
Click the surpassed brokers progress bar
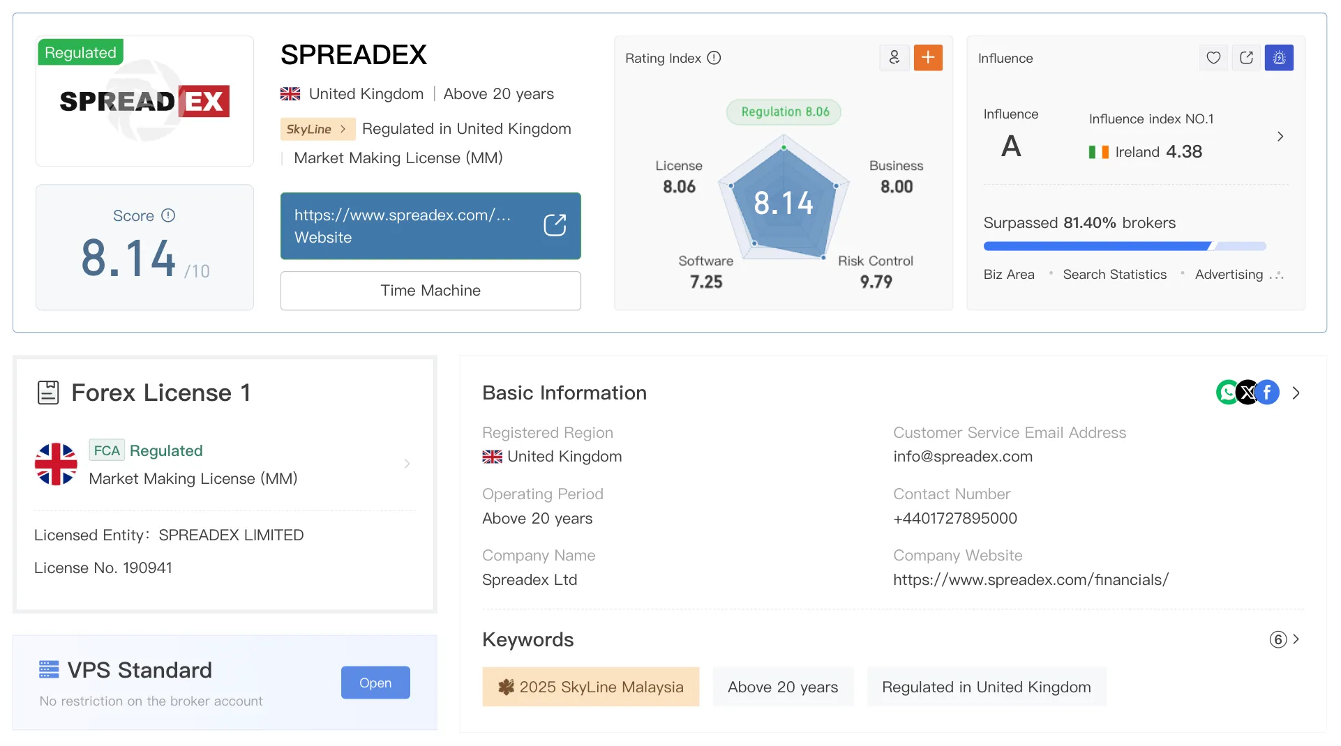(1124, 246)
